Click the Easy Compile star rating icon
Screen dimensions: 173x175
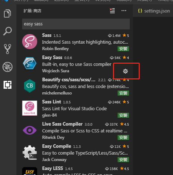click(x=124, y=146)
